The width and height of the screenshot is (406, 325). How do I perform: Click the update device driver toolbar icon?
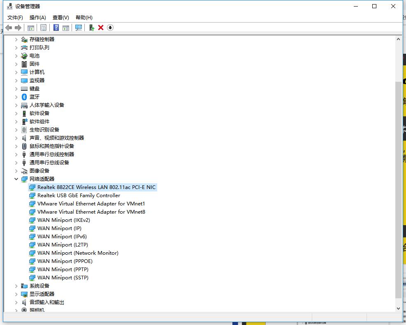[92, 28]
